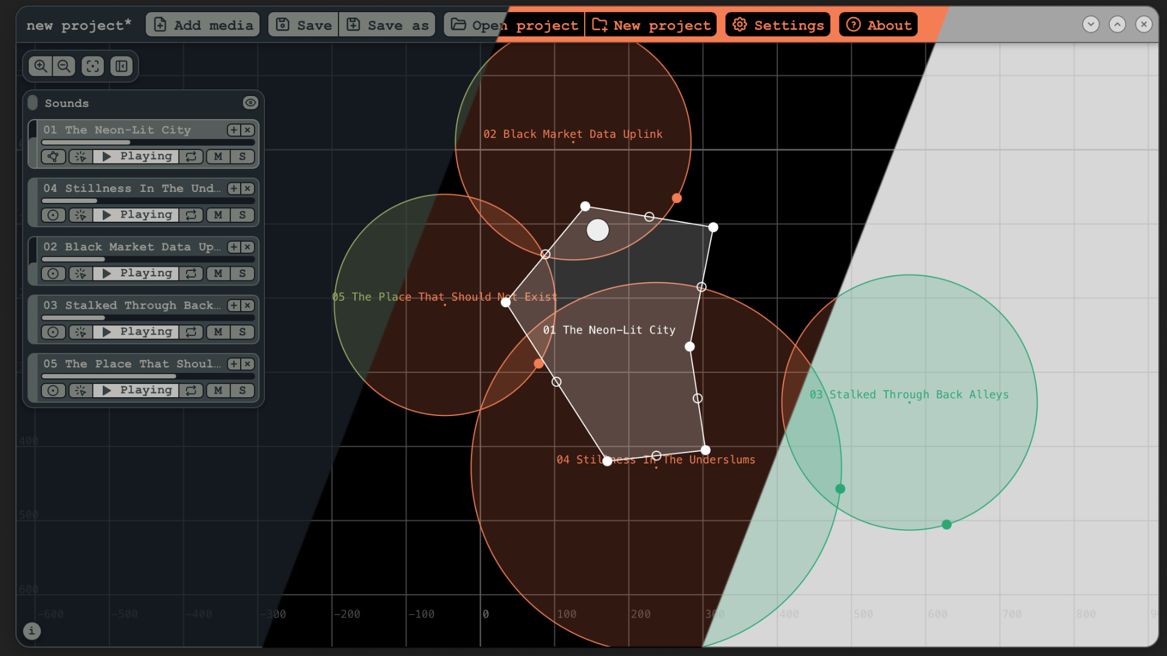Viewport: 1167px width, 656px height.
Task: Select the 02 Black Market Data Uplink label
Action: point(573,134)
